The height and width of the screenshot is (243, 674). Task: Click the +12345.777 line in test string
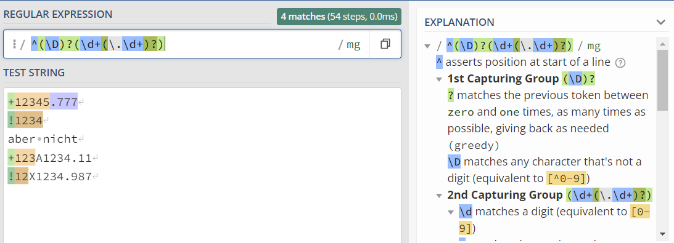point(43,102)
